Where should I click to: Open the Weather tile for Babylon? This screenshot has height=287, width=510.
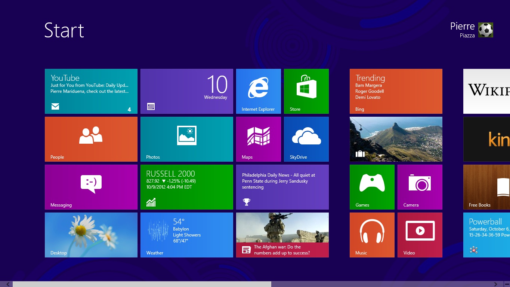pos(187,235)
